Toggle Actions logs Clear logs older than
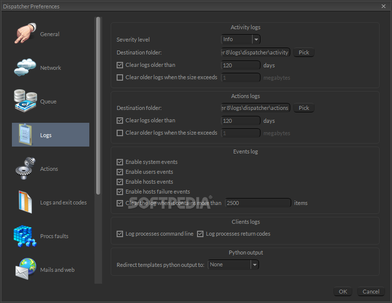 click(120, 120)
